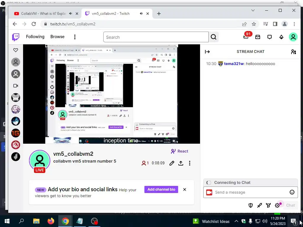Screen dimensions: 303x227
Task: Dismiss the bio and social links banner
Action: 185,189
